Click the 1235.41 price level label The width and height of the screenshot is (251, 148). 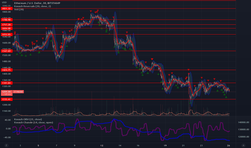pyautogui.click(x=6, y=99)
